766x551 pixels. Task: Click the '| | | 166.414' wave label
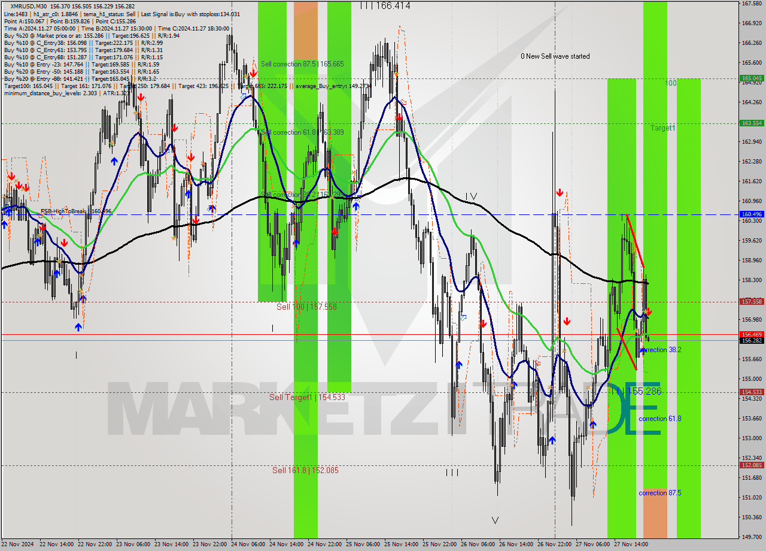click(x=385, y=5)
